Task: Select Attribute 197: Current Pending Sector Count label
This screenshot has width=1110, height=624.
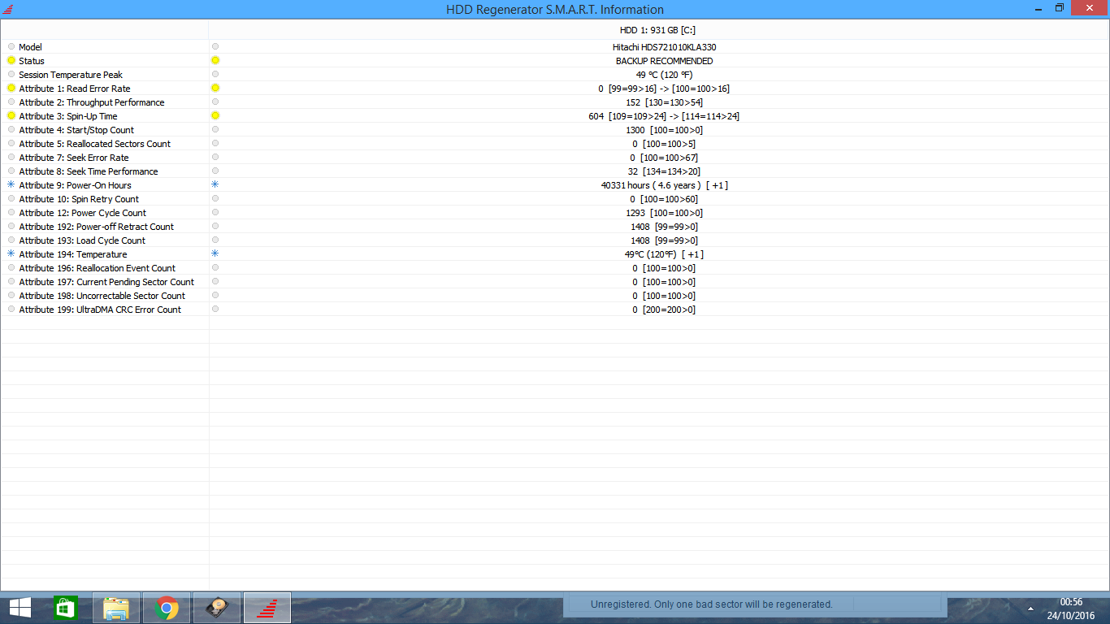Action: (106, 282)
